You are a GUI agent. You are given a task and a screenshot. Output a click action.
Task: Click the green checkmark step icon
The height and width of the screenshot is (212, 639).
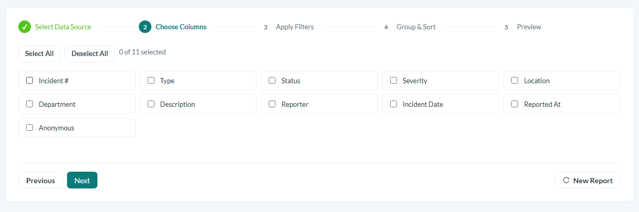tap(25, 27)
